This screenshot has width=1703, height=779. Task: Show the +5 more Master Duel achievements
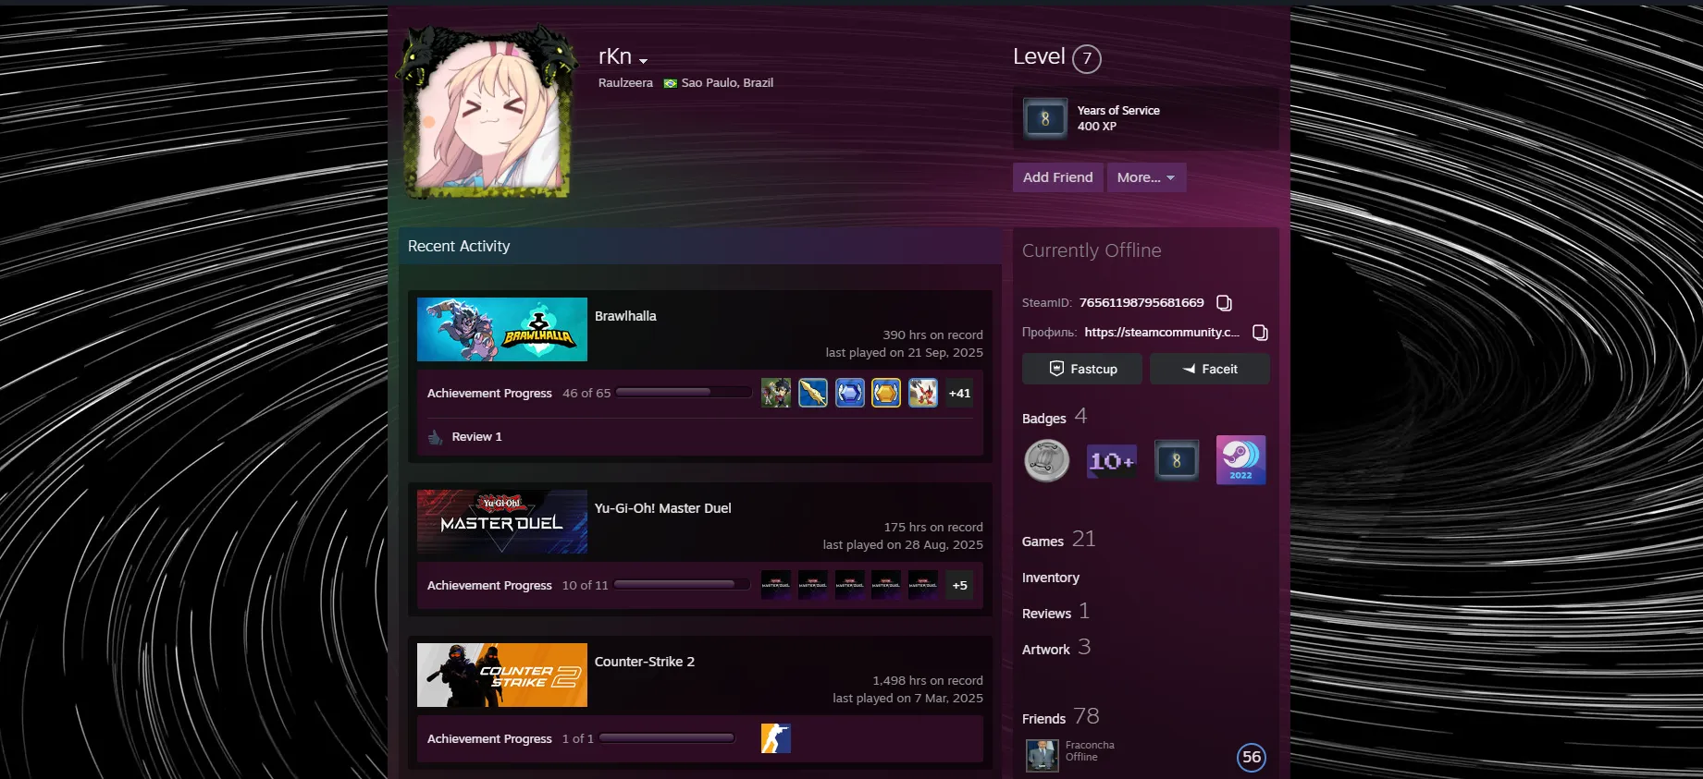pos(959,585)
